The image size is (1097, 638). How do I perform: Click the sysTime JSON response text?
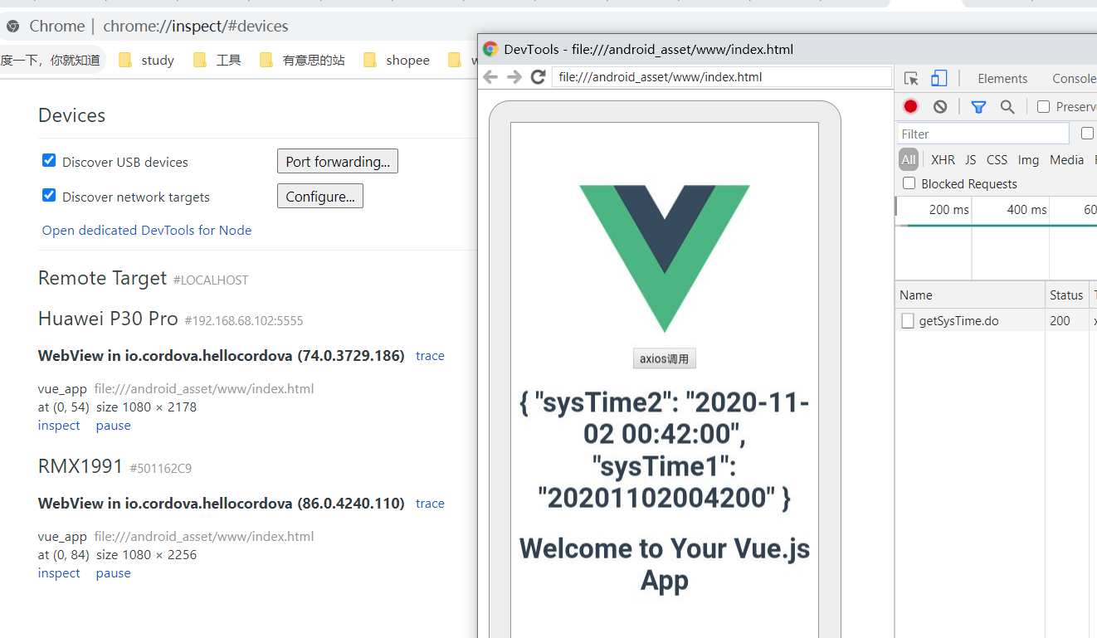(665, 450)
